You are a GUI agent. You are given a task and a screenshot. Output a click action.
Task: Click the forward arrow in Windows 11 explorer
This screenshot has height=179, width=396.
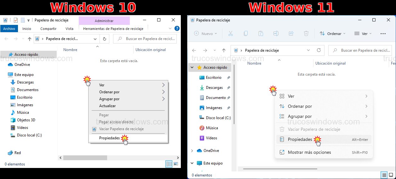tap(205, 50)
